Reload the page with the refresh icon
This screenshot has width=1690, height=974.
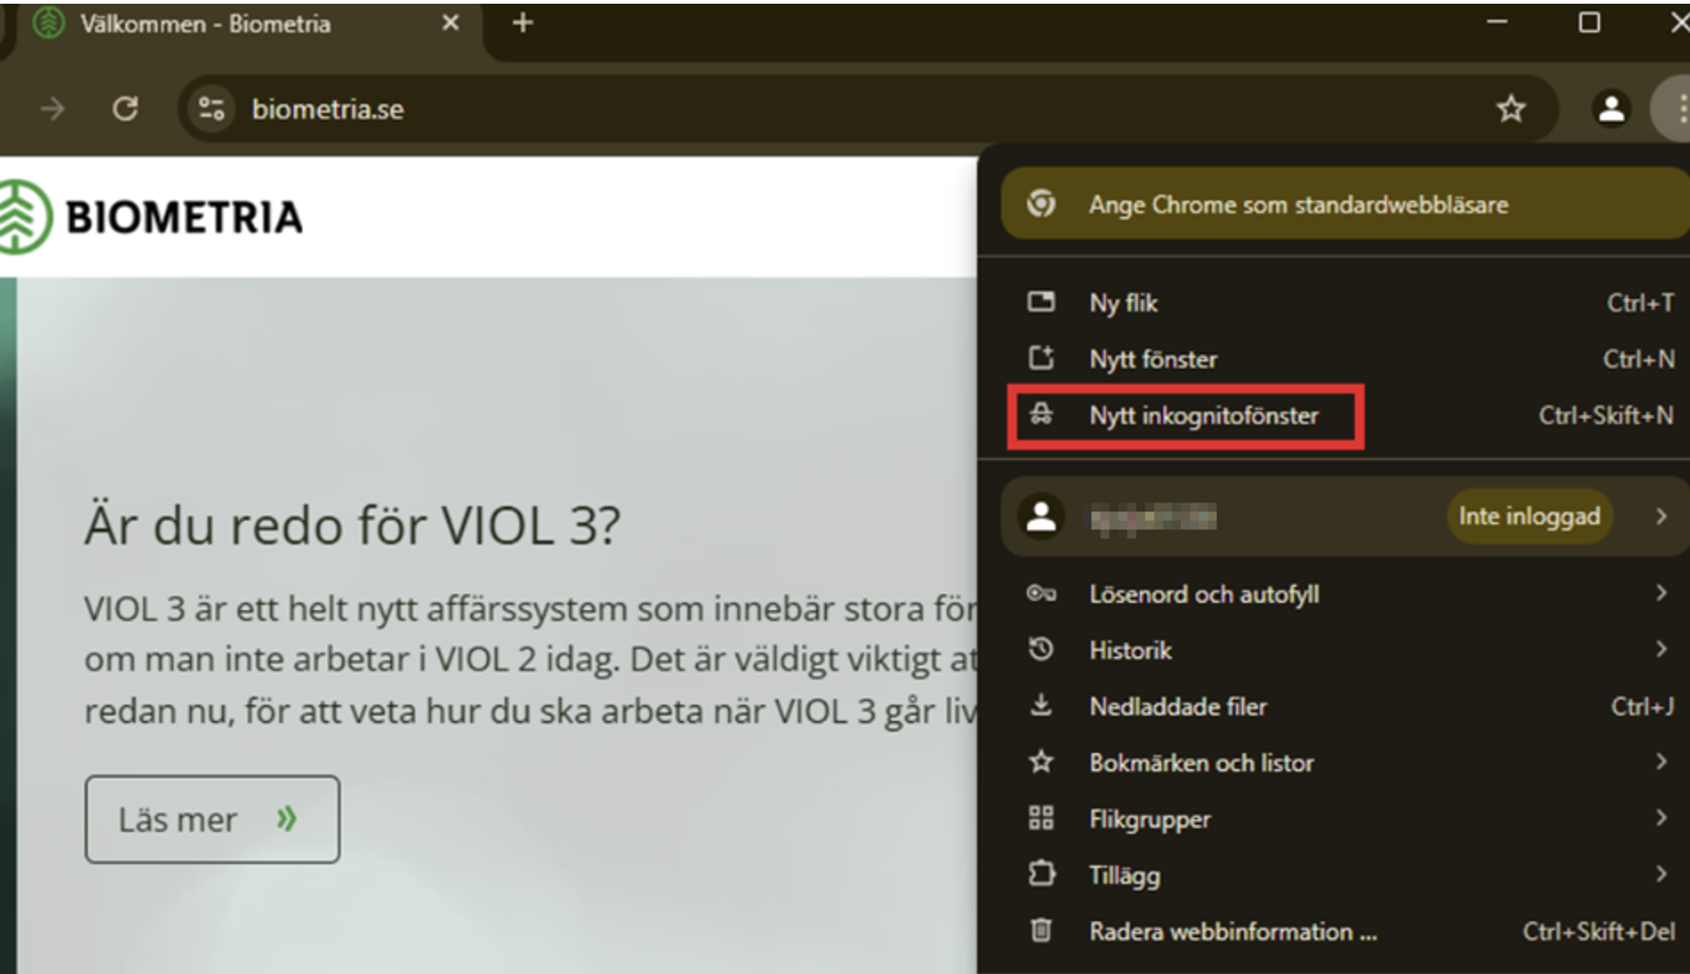[x=125, y=109]
